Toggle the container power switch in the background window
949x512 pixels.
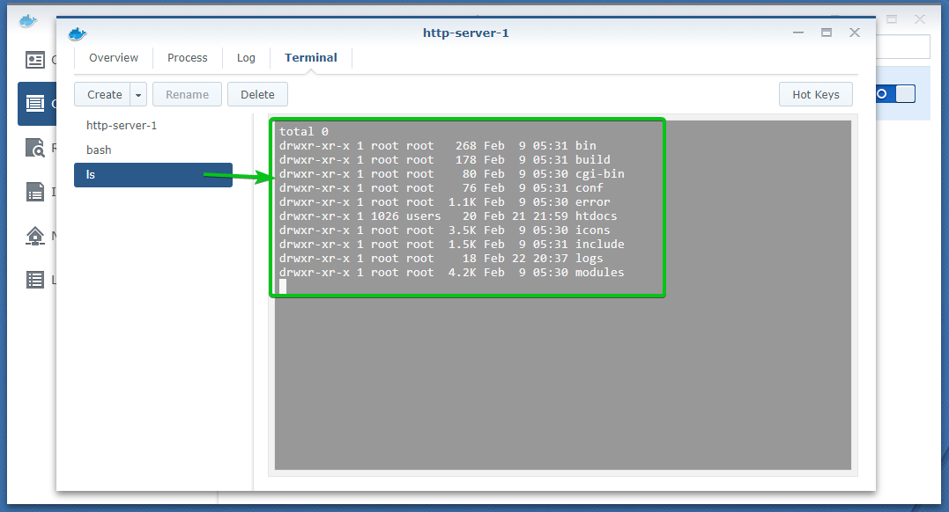coord(896,94)
